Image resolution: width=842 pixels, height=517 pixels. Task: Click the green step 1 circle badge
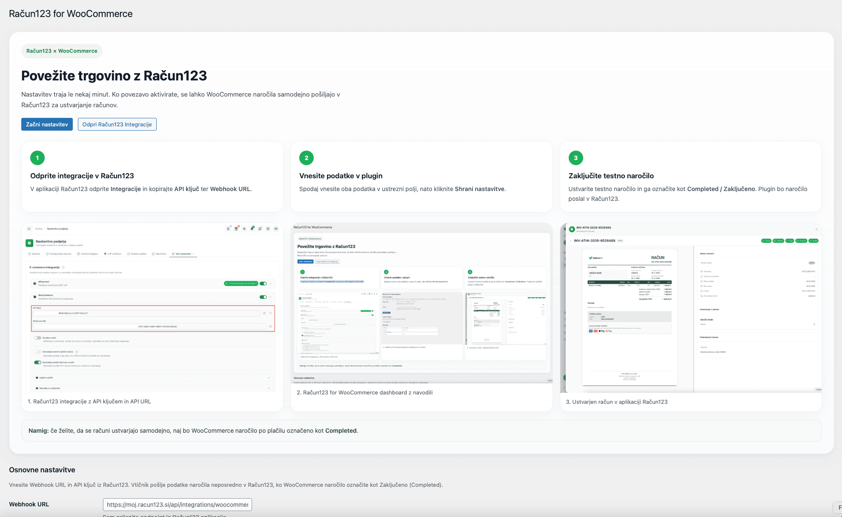(x=37, y=158)
